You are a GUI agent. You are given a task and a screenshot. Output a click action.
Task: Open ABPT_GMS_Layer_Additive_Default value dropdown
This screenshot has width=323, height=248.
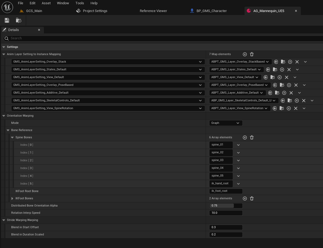point(238,93)
